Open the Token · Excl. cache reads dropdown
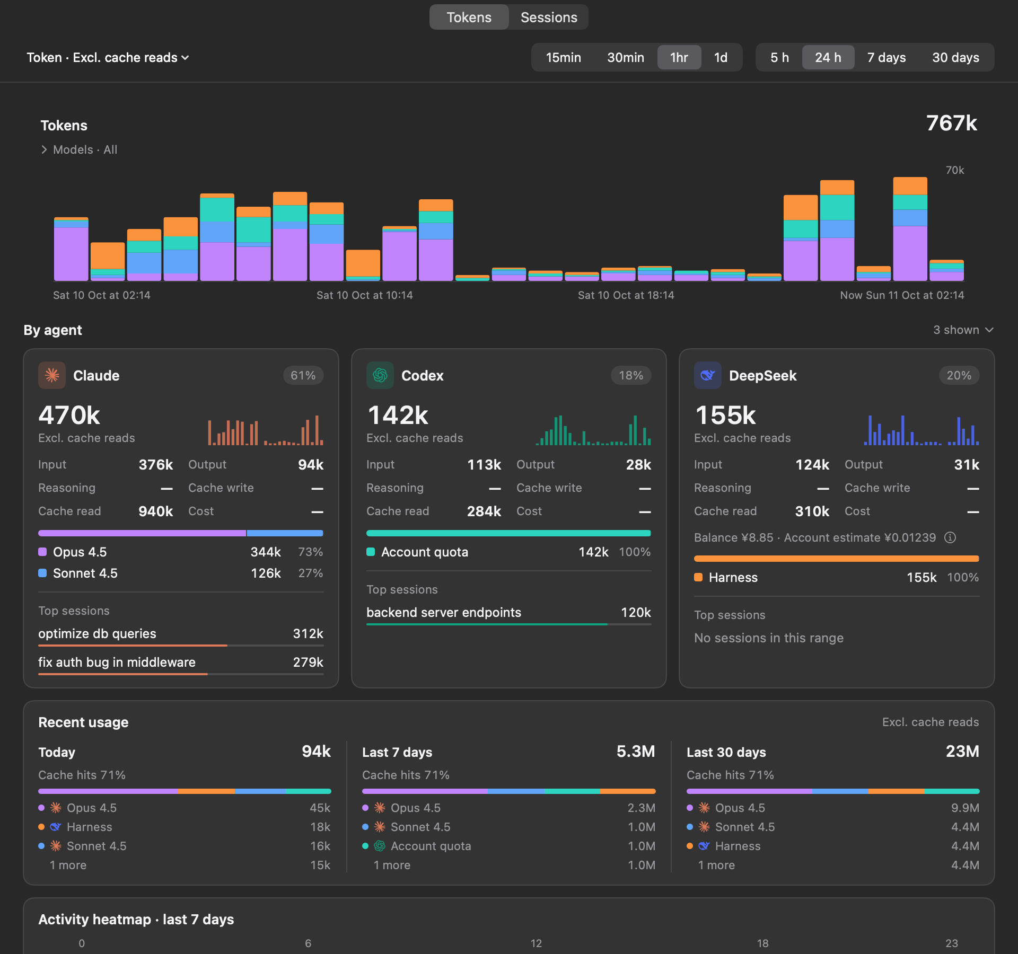Screen dimensions: 1018x954 (108, 57)
